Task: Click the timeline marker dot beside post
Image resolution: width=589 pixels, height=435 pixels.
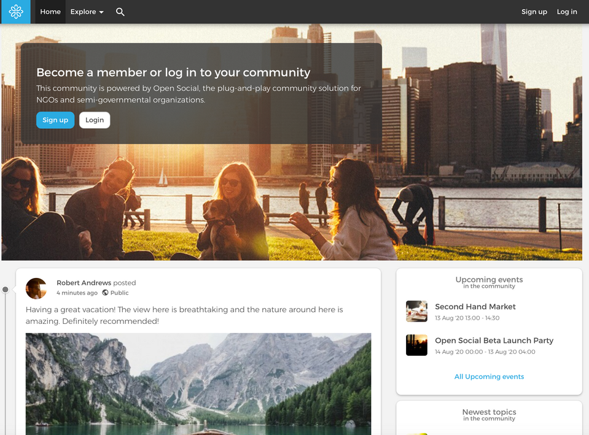Action: (x=6, y=289)
